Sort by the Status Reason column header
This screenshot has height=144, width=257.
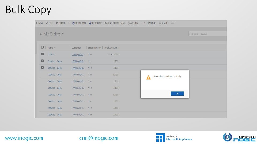(x=94, y=48)
